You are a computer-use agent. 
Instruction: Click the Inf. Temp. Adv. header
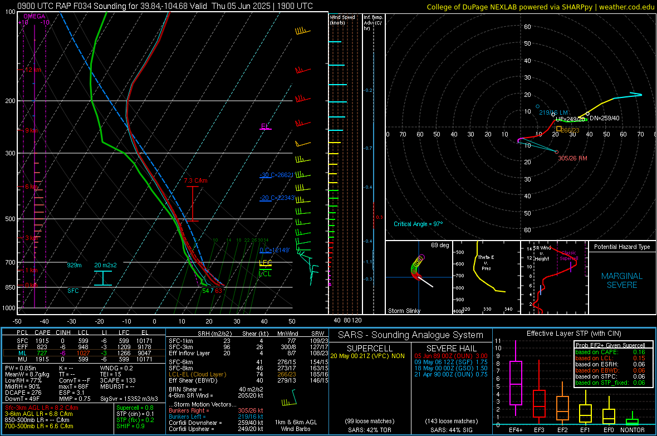(x=373, y=23)
